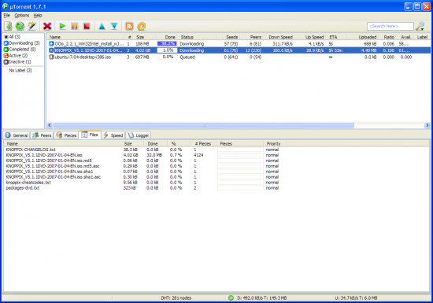Select the KNOPPIX-CHANGELOG.txt file

click(31, 150)
